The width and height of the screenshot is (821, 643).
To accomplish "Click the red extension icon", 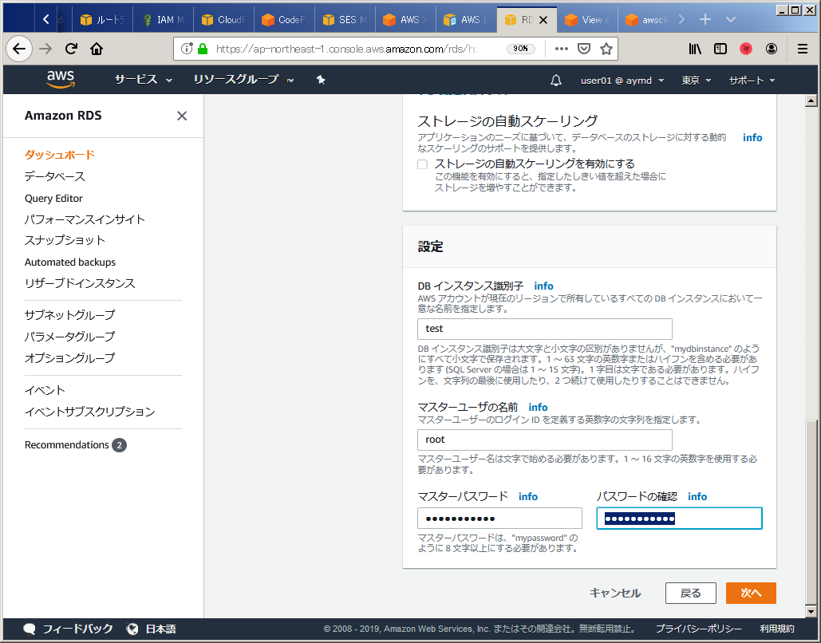I will pyautogui.click(x=745, y=49).
